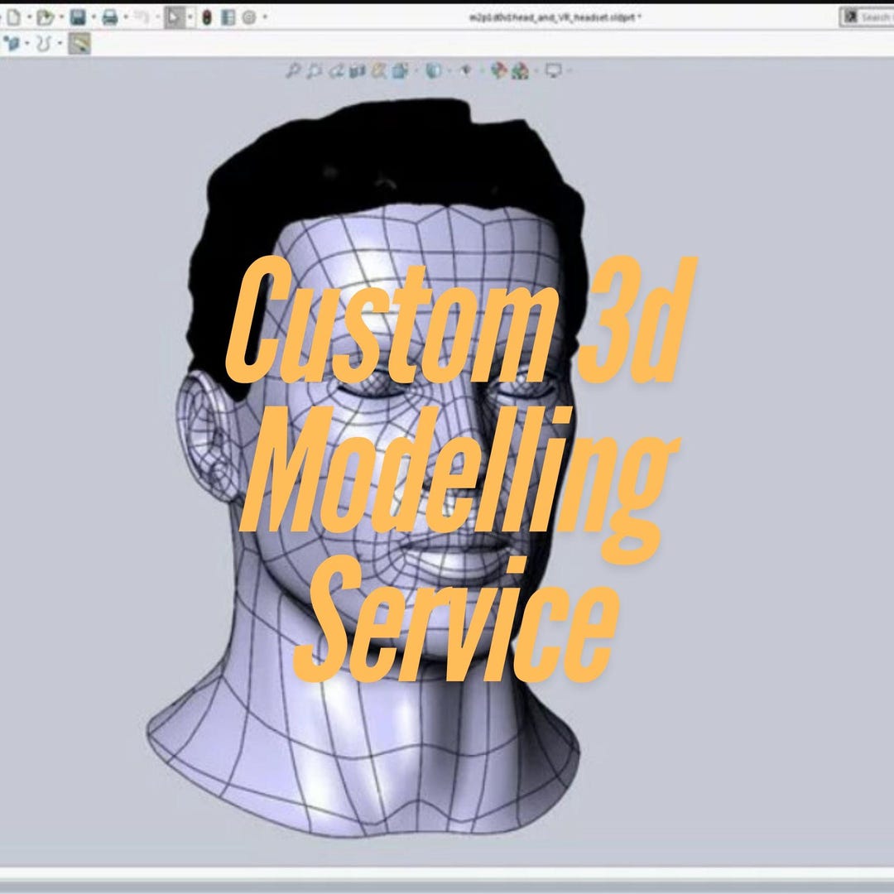Open the Open file dropdown arrow
The width and height of the screenshot is (894, 894).
pyautogui.click(x=61, y=17)
